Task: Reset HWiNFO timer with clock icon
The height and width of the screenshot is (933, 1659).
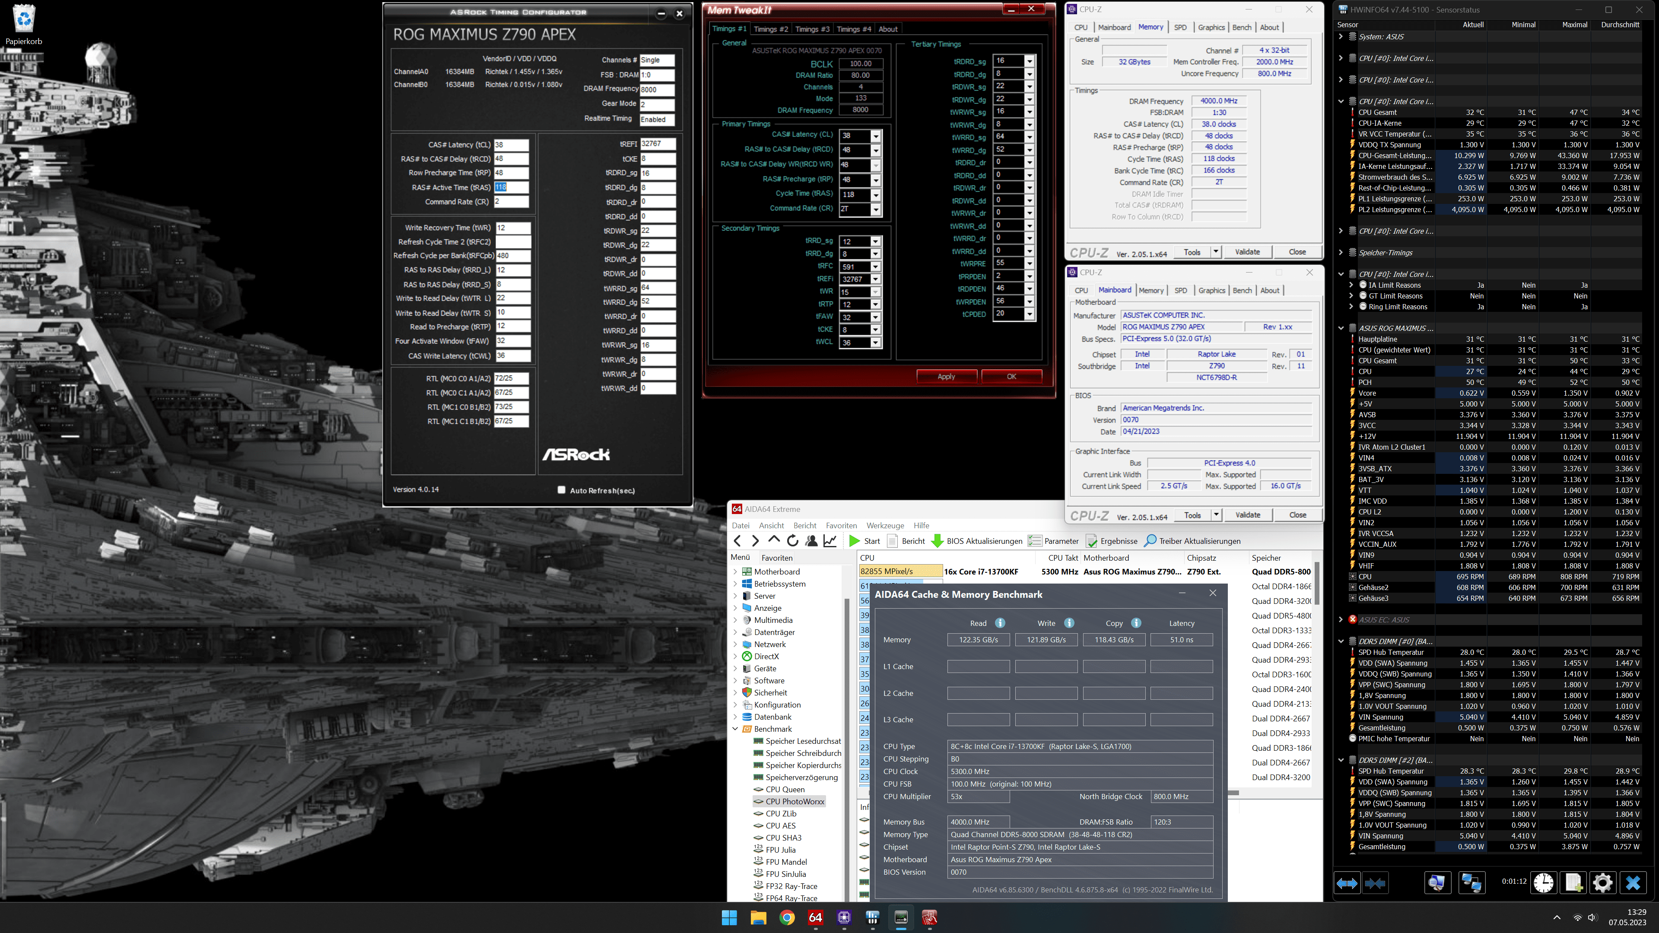Action: point(1544,883)
